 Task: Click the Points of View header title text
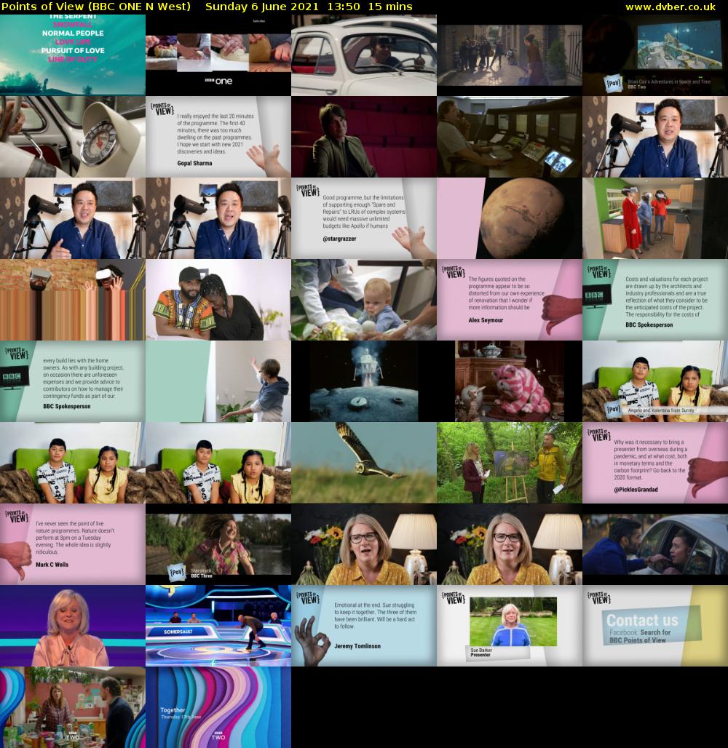96,7
